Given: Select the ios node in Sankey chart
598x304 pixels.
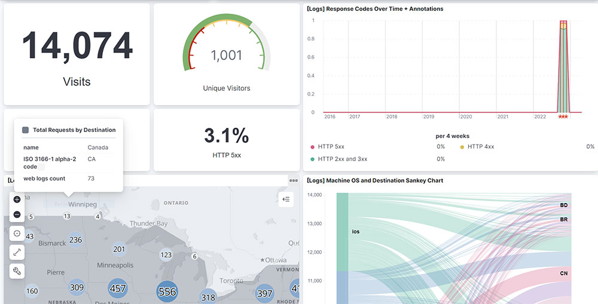Looking at the screenshot, I should point(343,231).
